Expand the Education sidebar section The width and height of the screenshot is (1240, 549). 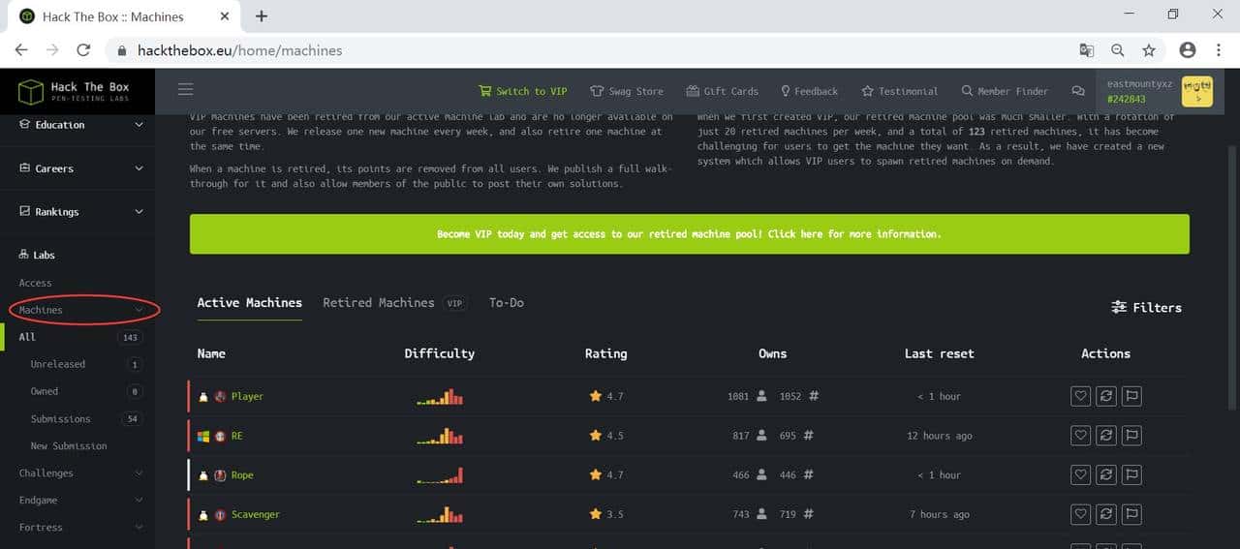(x=77, y=125)
